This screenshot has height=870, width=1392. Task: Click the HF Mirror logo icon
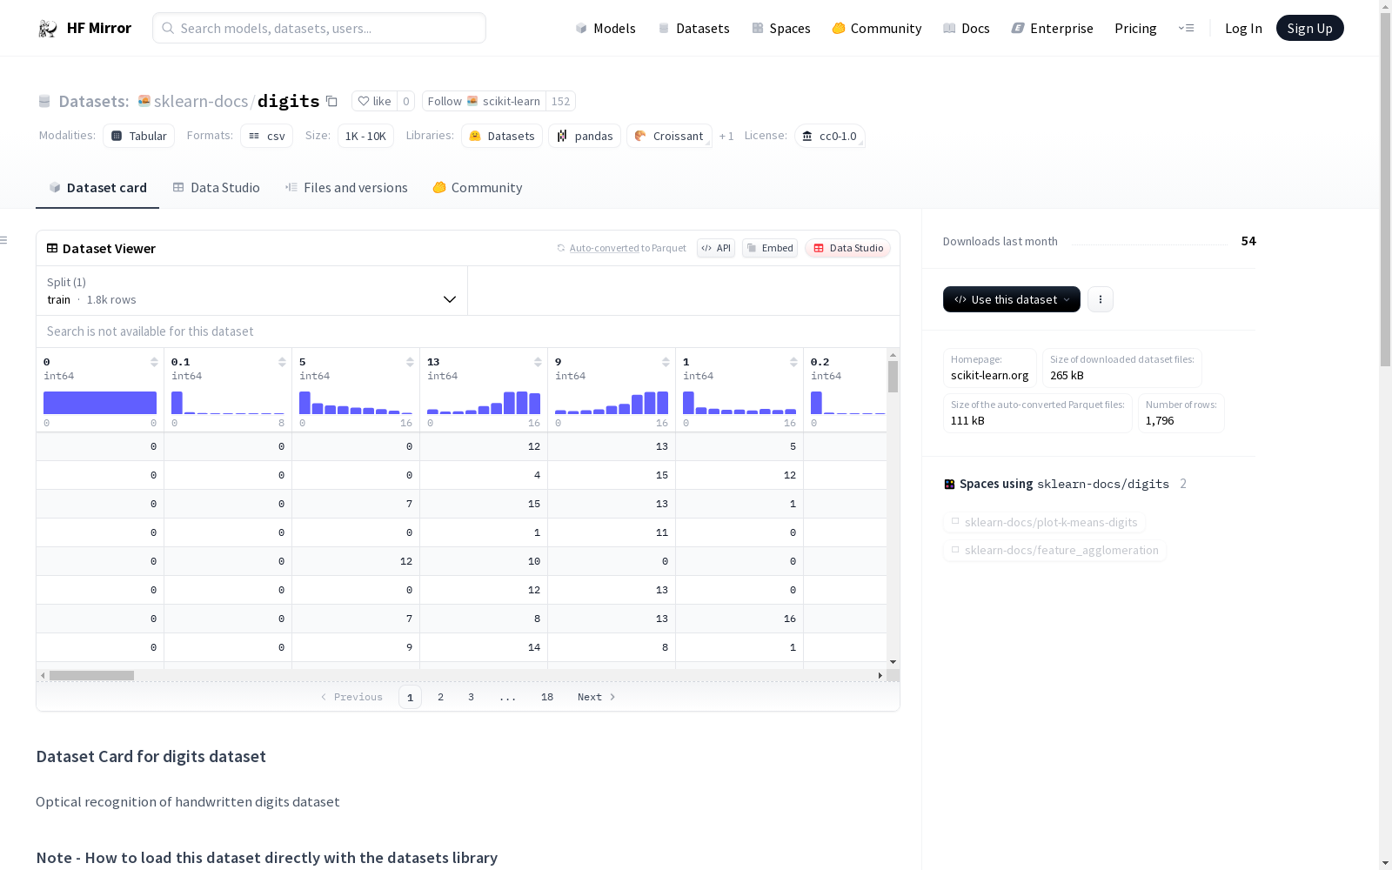click(48, 29)
